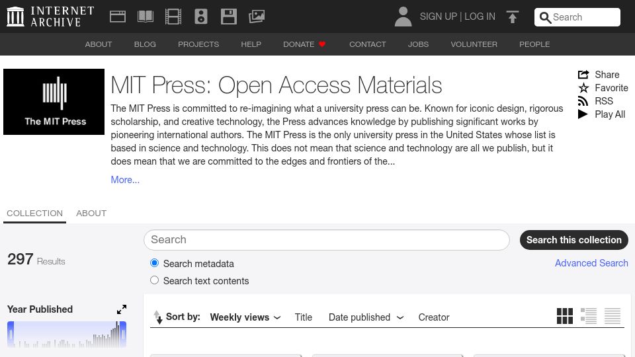This screenshot has width=635, height=357.
Task: Toggle the sort direction arrows
Action: 158,317
